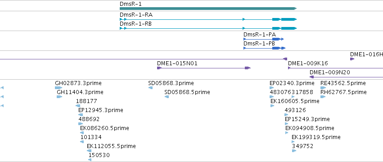
Task: Select the GH02873.3prime EST marker
Action: (59, 88)
